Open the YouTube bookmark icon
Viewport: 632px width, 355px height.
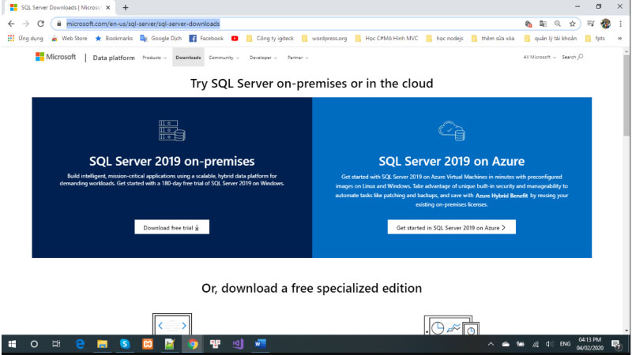235,38
